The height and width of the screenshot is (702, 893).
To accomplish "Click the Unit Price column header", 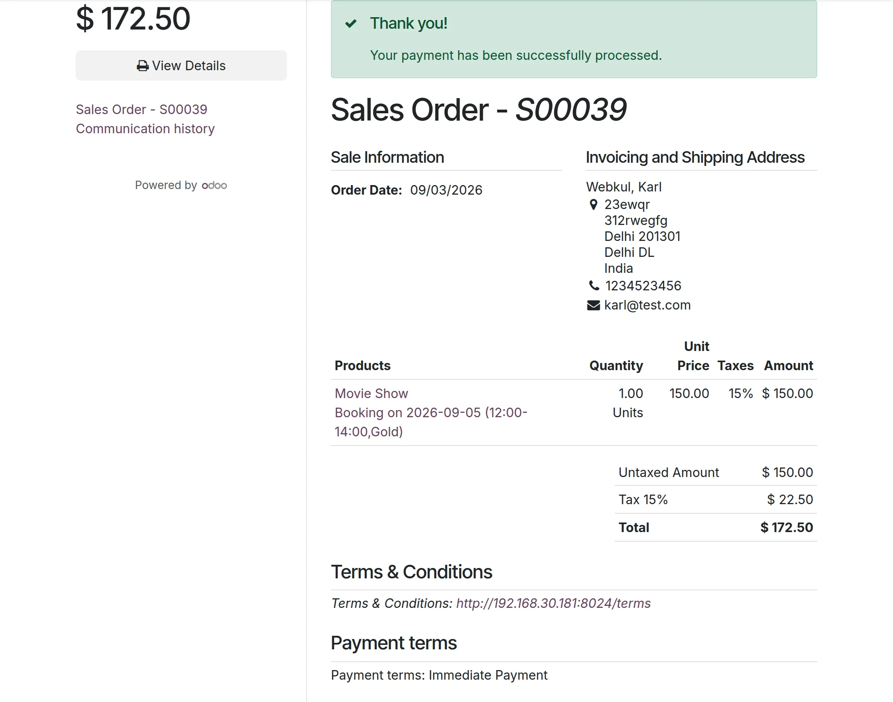I will pyautogui.click(x=693, y=356).
